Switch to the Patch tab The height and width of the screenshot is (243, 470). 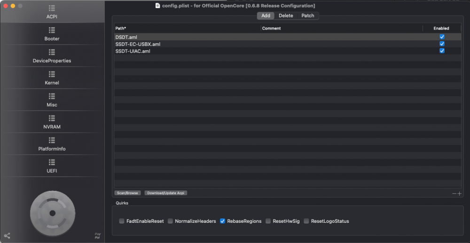pos(308,15)
